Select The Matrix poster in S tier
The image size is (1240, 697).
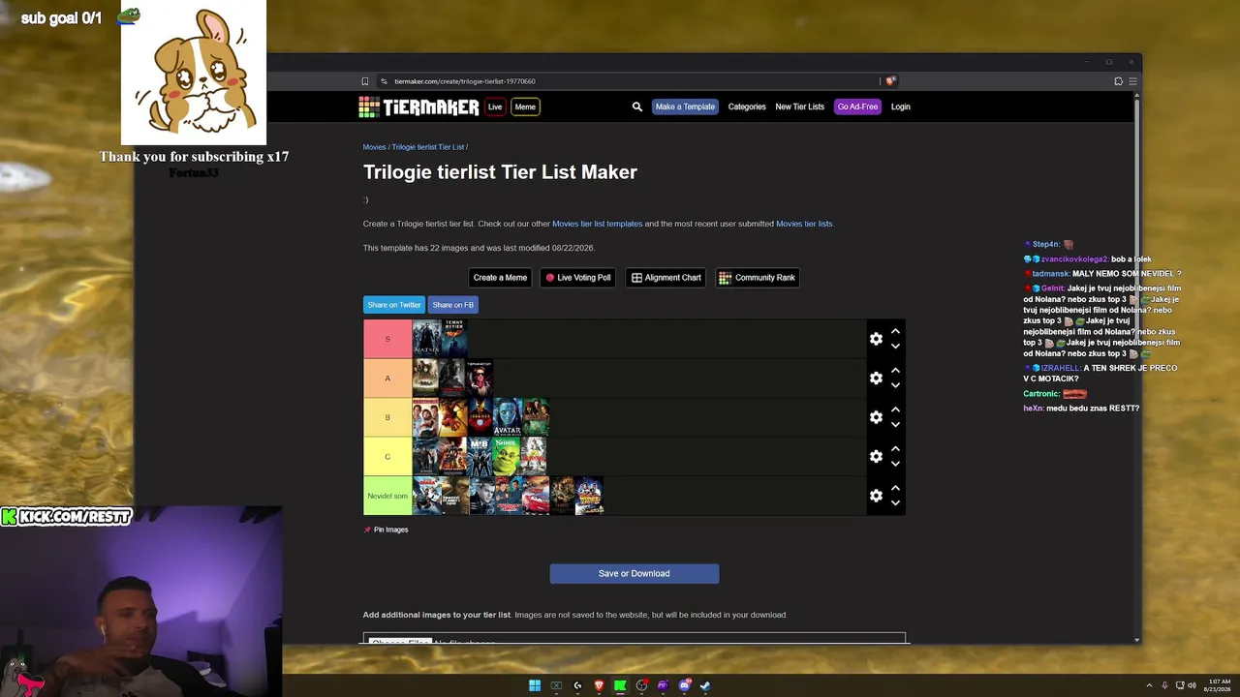(426, 339)
